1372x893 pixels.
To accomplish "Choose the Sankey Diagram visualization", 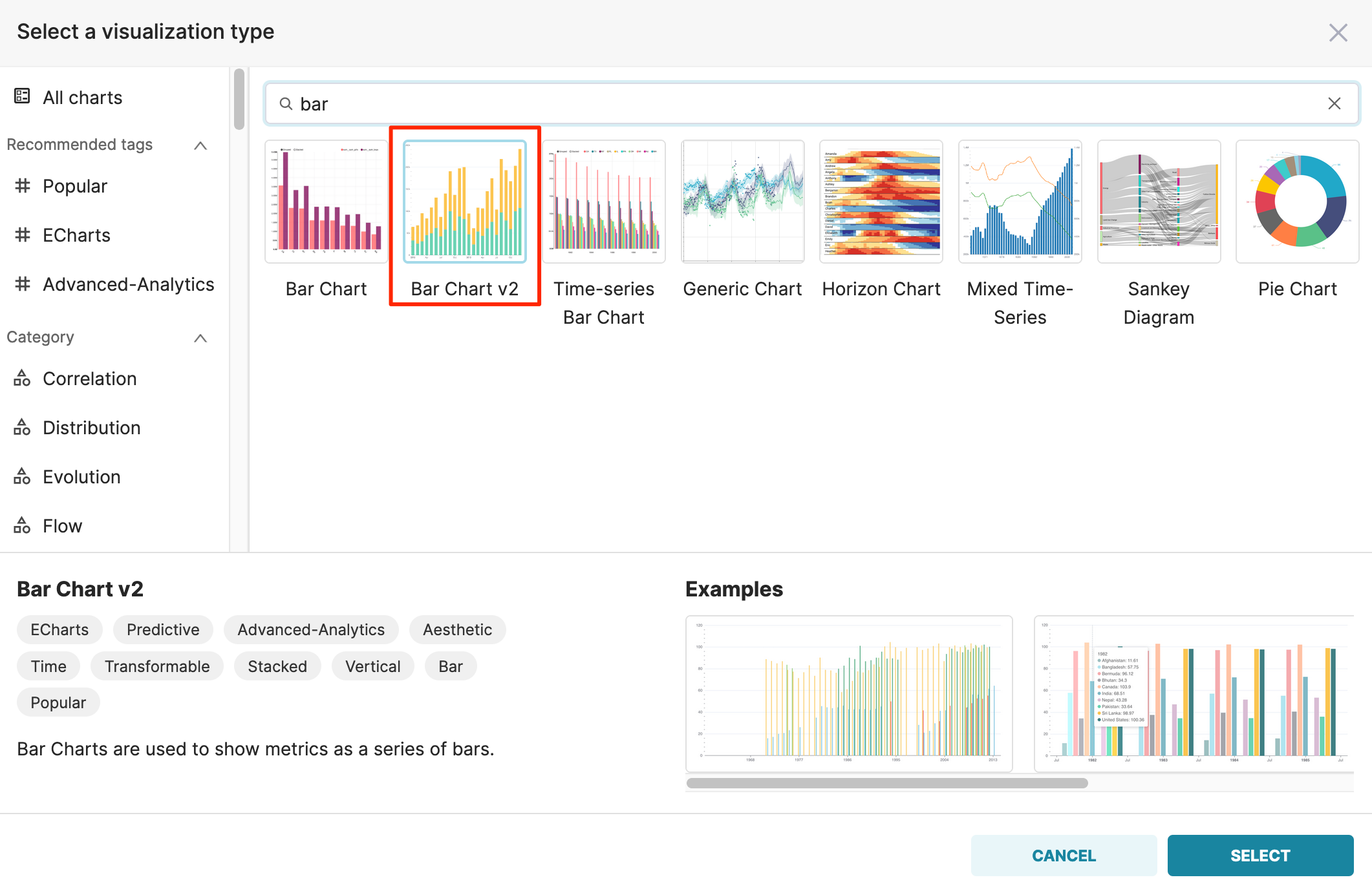I will 1159,202.
